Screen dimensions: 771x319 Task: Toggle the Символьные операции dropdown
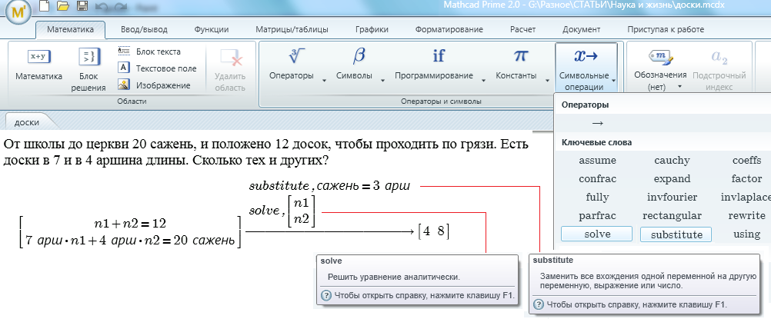pos(586,68)
